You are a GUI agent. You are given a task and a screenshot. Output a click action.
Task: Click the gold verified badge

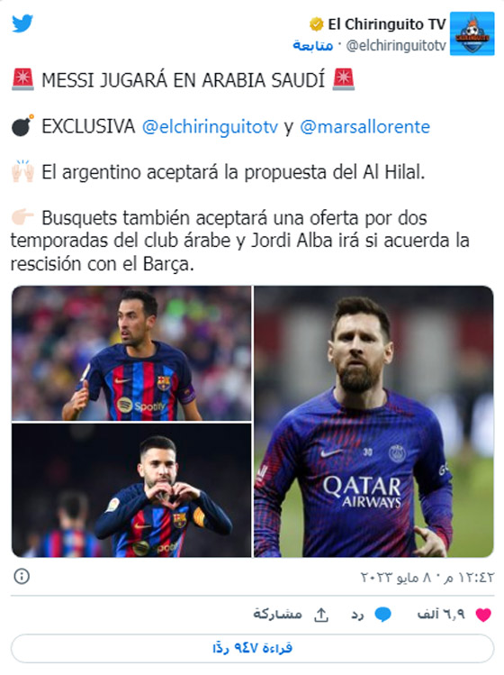click(x=316, y=24)
